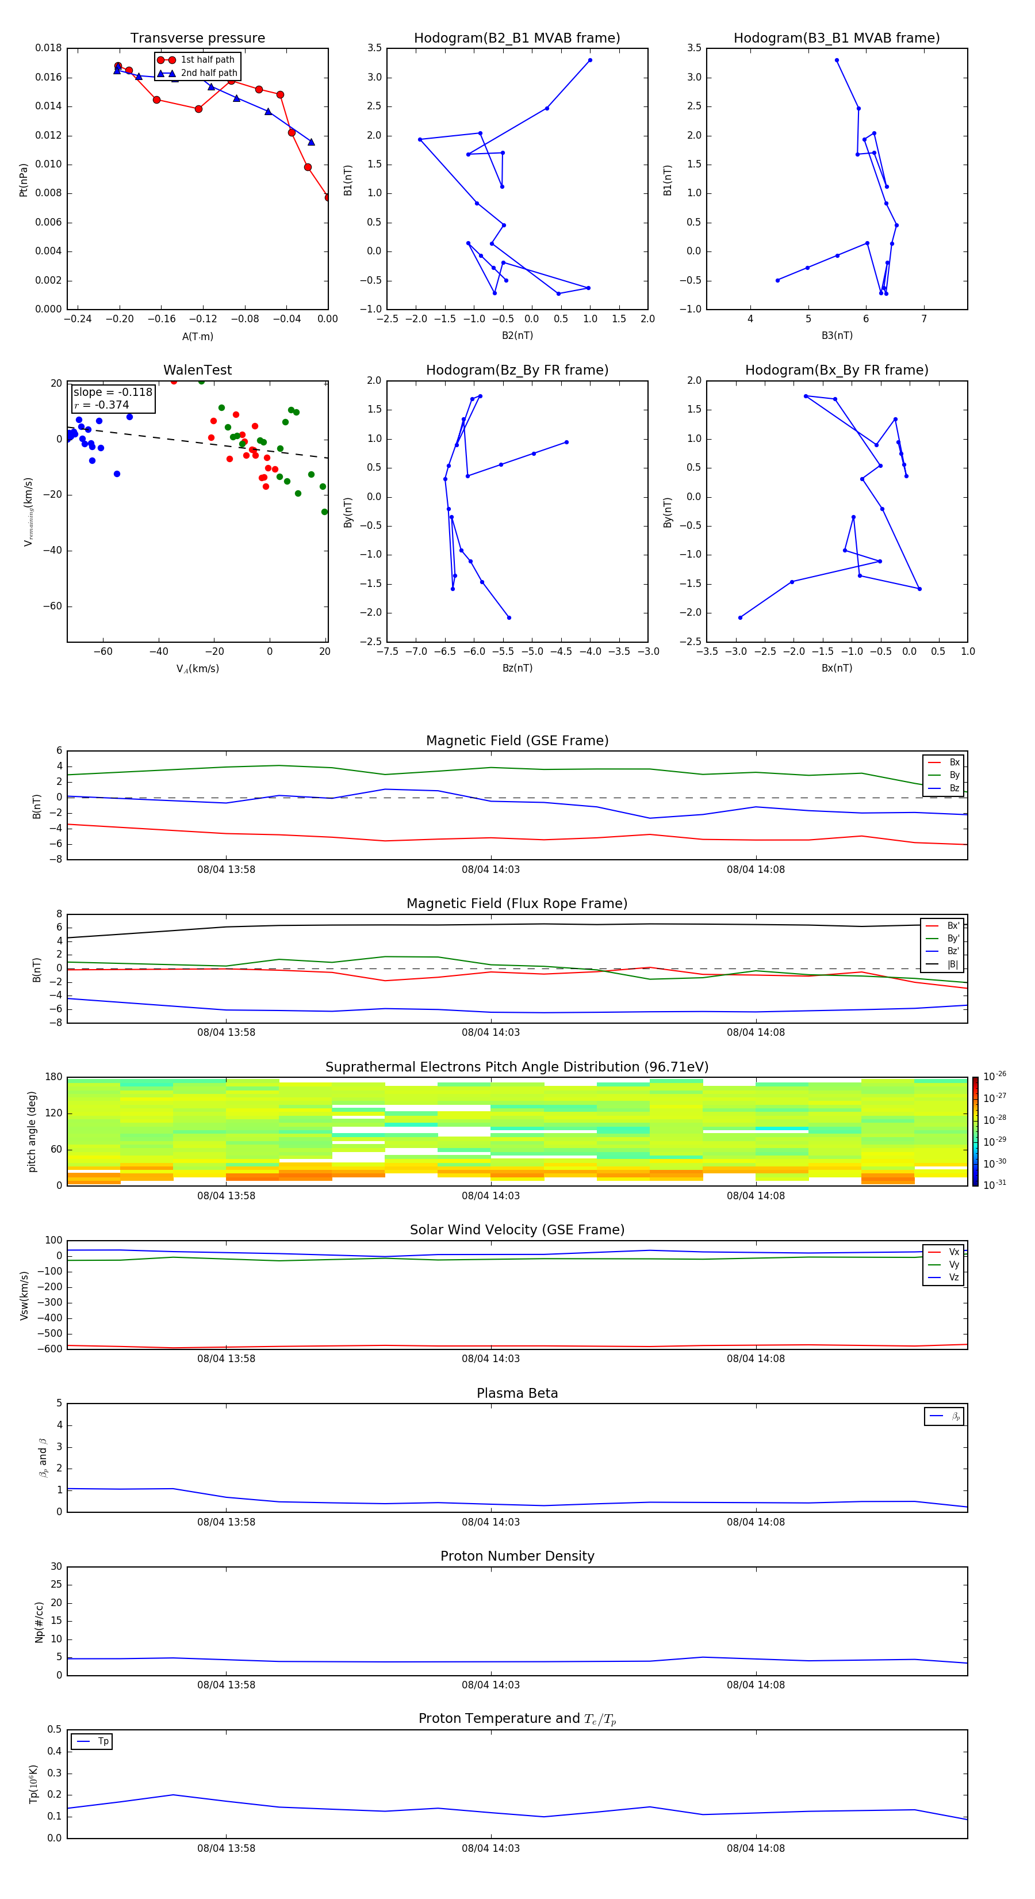Click the 'Hodogram(B2_B1 MVAB frame)' title
Screen dimensions: 1035x1899
[x=517, y=39]
